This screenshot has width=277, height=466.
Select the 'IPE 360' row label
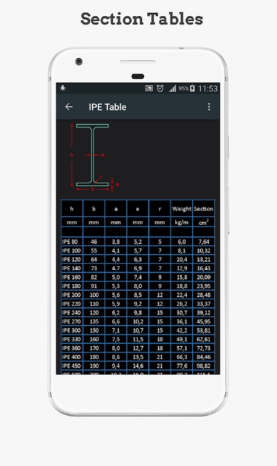point(71,348)
